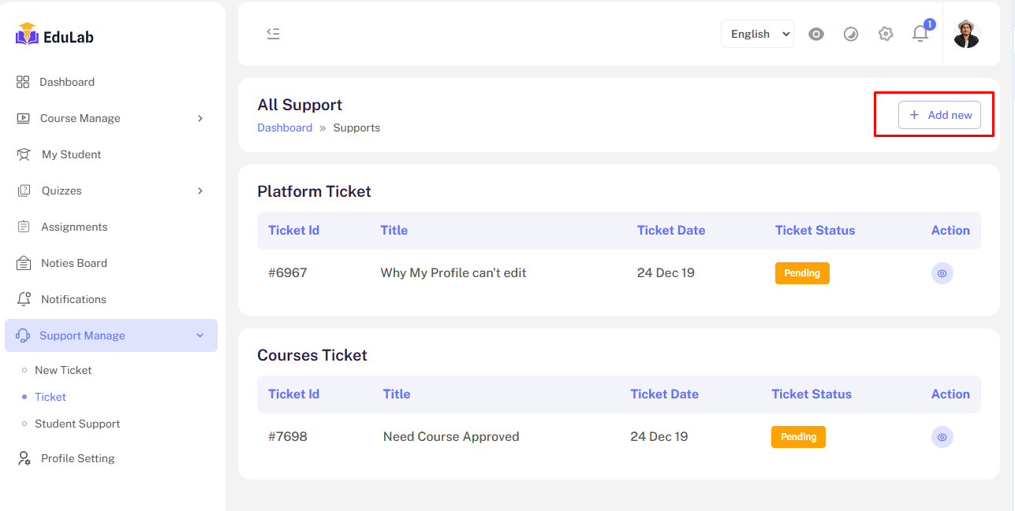Click the Pending status badge for ticket #6967
This screenshot has width=1015, height=511.
tap(802, 273)
